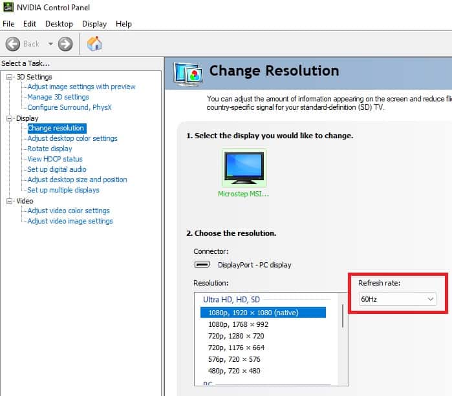Open Adjust desktop size and position
The height and width of the screenshot is (396, 452).
point(77,180)
